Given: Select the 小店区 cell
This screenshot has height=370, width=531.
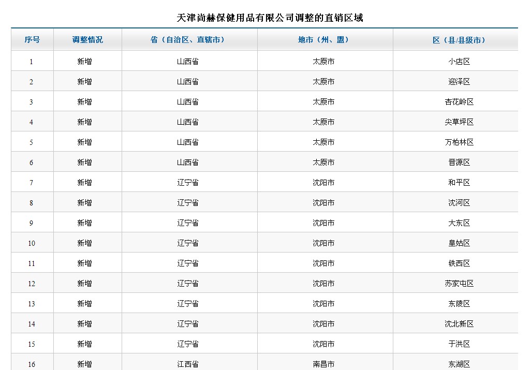Looking at the screenshot, I should 459,62.
